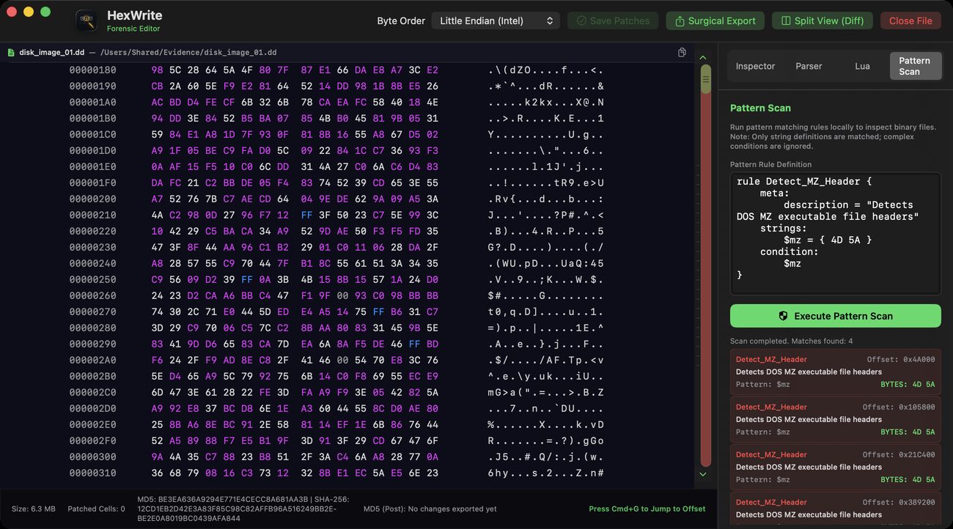Click the disk_image_01.dd file name
Viewport: 953px width, 529px height.
51,53
